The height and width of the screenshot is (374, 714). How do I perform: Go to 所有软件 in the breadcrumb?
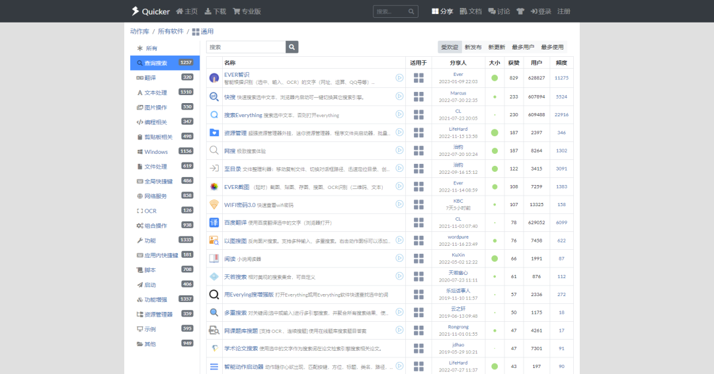pos(171,32)
